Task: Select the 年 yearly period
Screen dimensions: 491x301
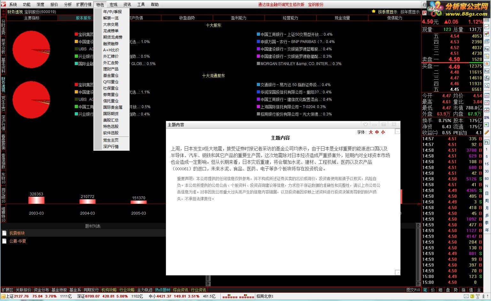Action: pos(487,230)
